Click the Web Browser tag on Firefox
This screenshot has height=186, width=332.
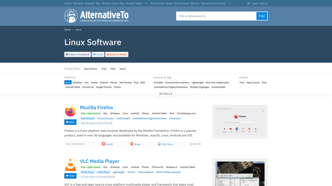click(88, 118)
